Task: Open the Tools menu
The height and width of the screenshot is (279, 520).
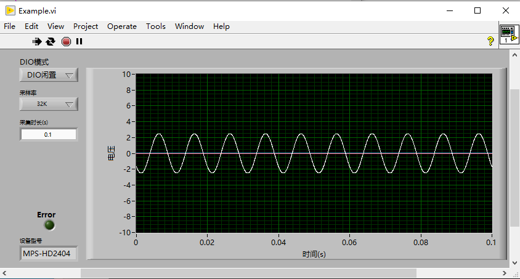Action: click(155, 26)
